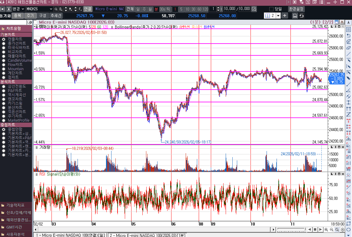This screenshot has height=237, width=352.
Task: Click the zoom-in magnifier below the chart
Action: point(326,230)
